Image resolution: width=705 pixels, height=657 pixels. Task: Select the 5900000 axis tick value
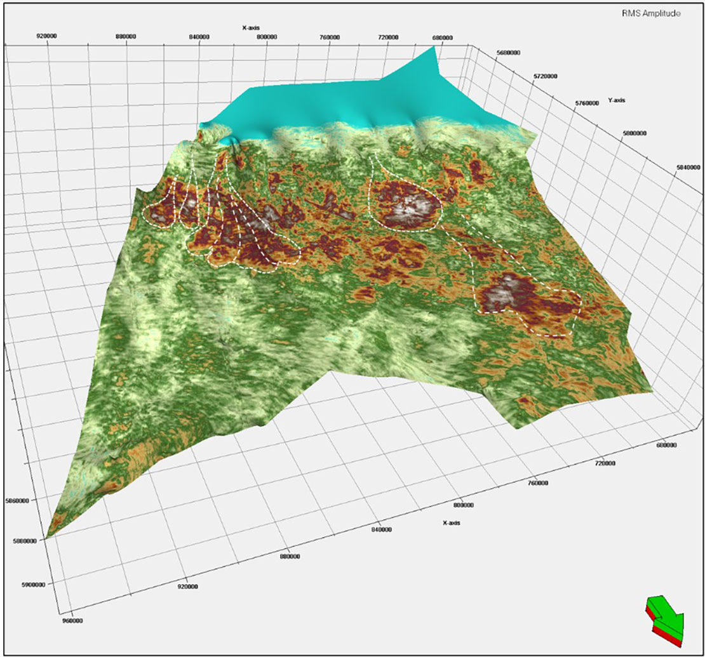pos(33,585)
